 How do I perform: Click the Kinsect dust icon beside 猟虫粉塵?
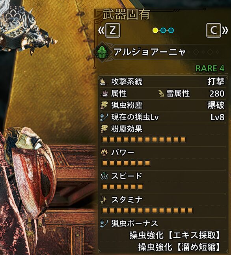[104, 105]
